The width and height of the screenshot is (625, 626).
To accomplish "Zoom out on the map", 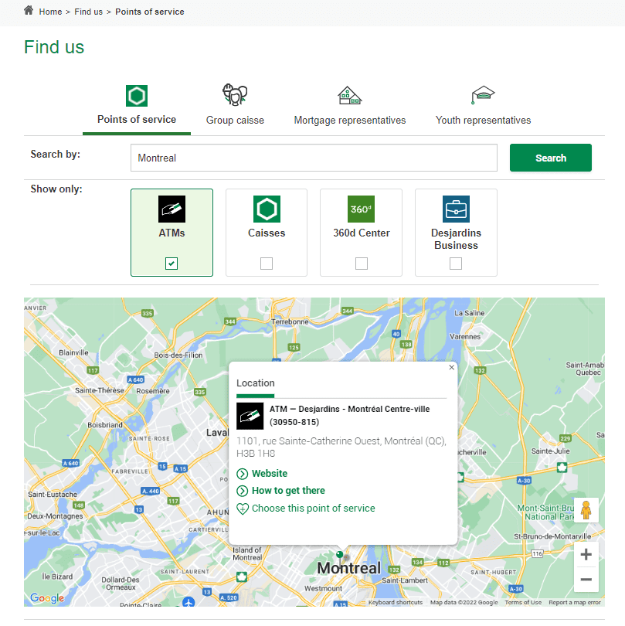I will (x=586, y=580).
